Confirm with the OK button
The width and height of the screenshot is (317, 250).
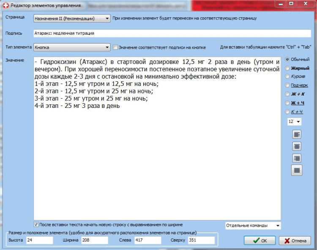(x=260, y=241)
